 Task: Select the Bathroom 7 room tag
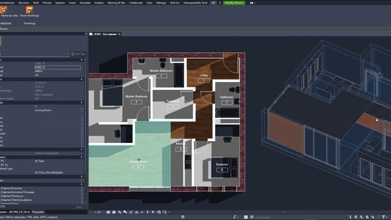click(x=227, y=100)
